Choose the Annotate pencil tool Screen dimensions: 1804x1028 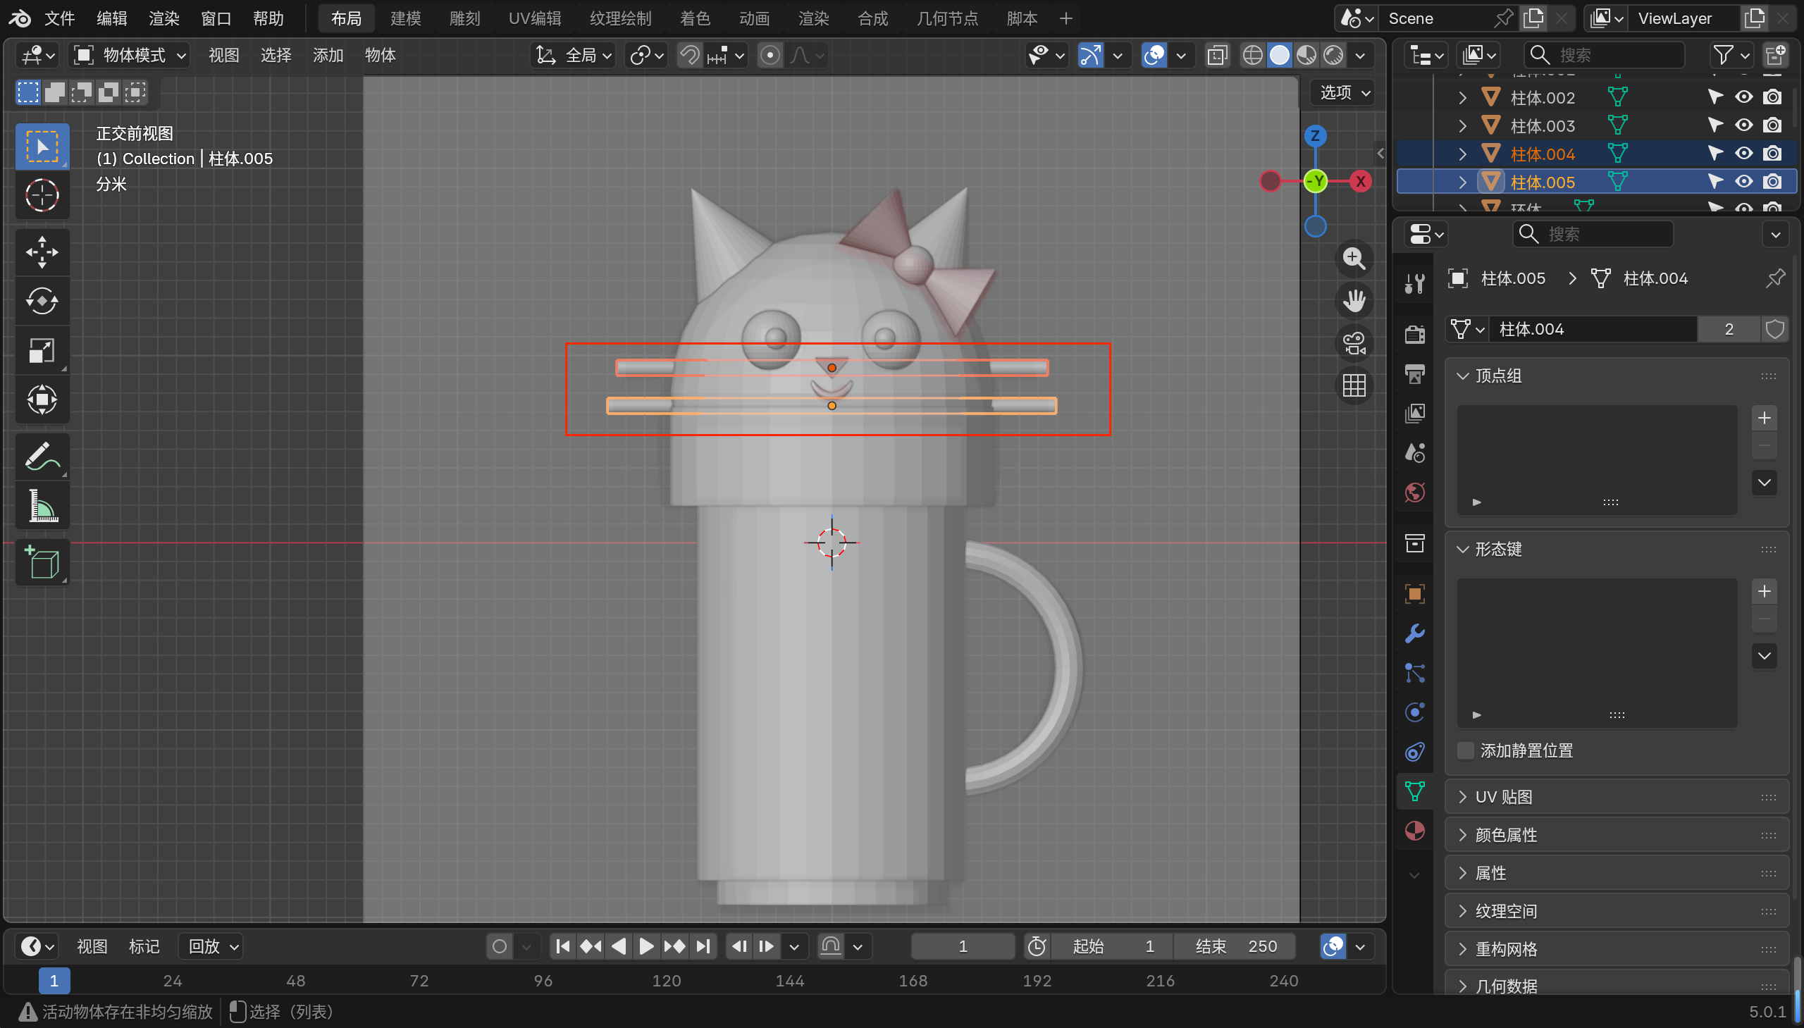42,457
